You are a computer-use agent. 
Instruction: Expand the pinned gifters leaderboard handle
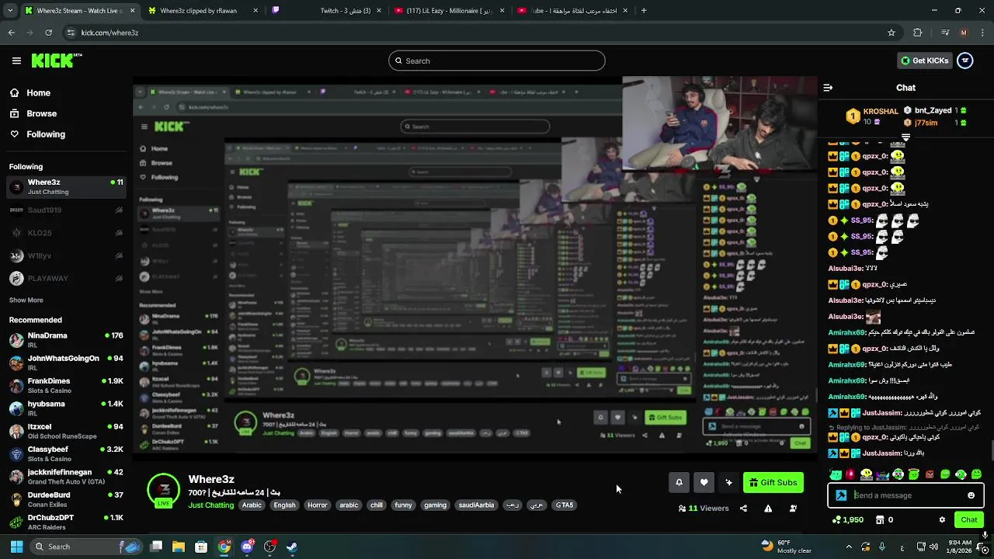point(905,137)
